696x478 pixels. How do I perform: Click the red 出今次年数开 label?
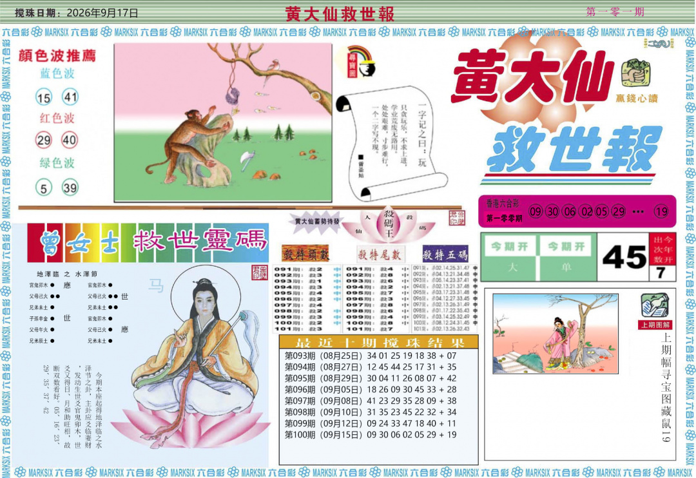[x=662, y=249]
